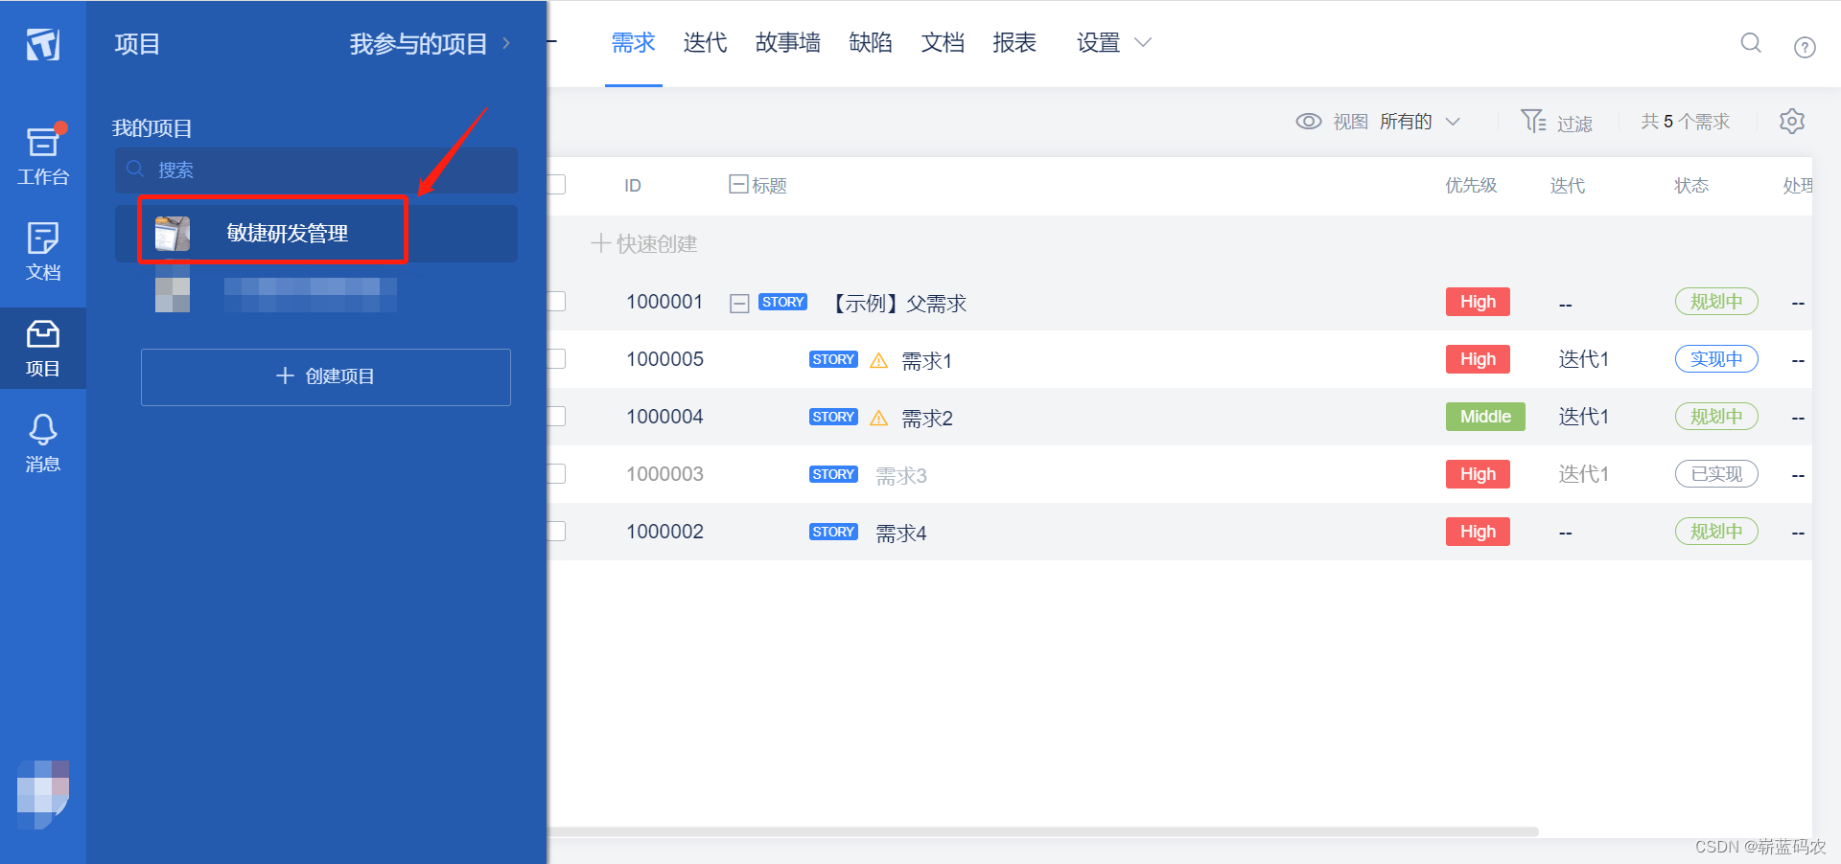Viewport: 1841px width, 864px height.
Task: Switch to the 迭代 tab
Action: [705, 42]
